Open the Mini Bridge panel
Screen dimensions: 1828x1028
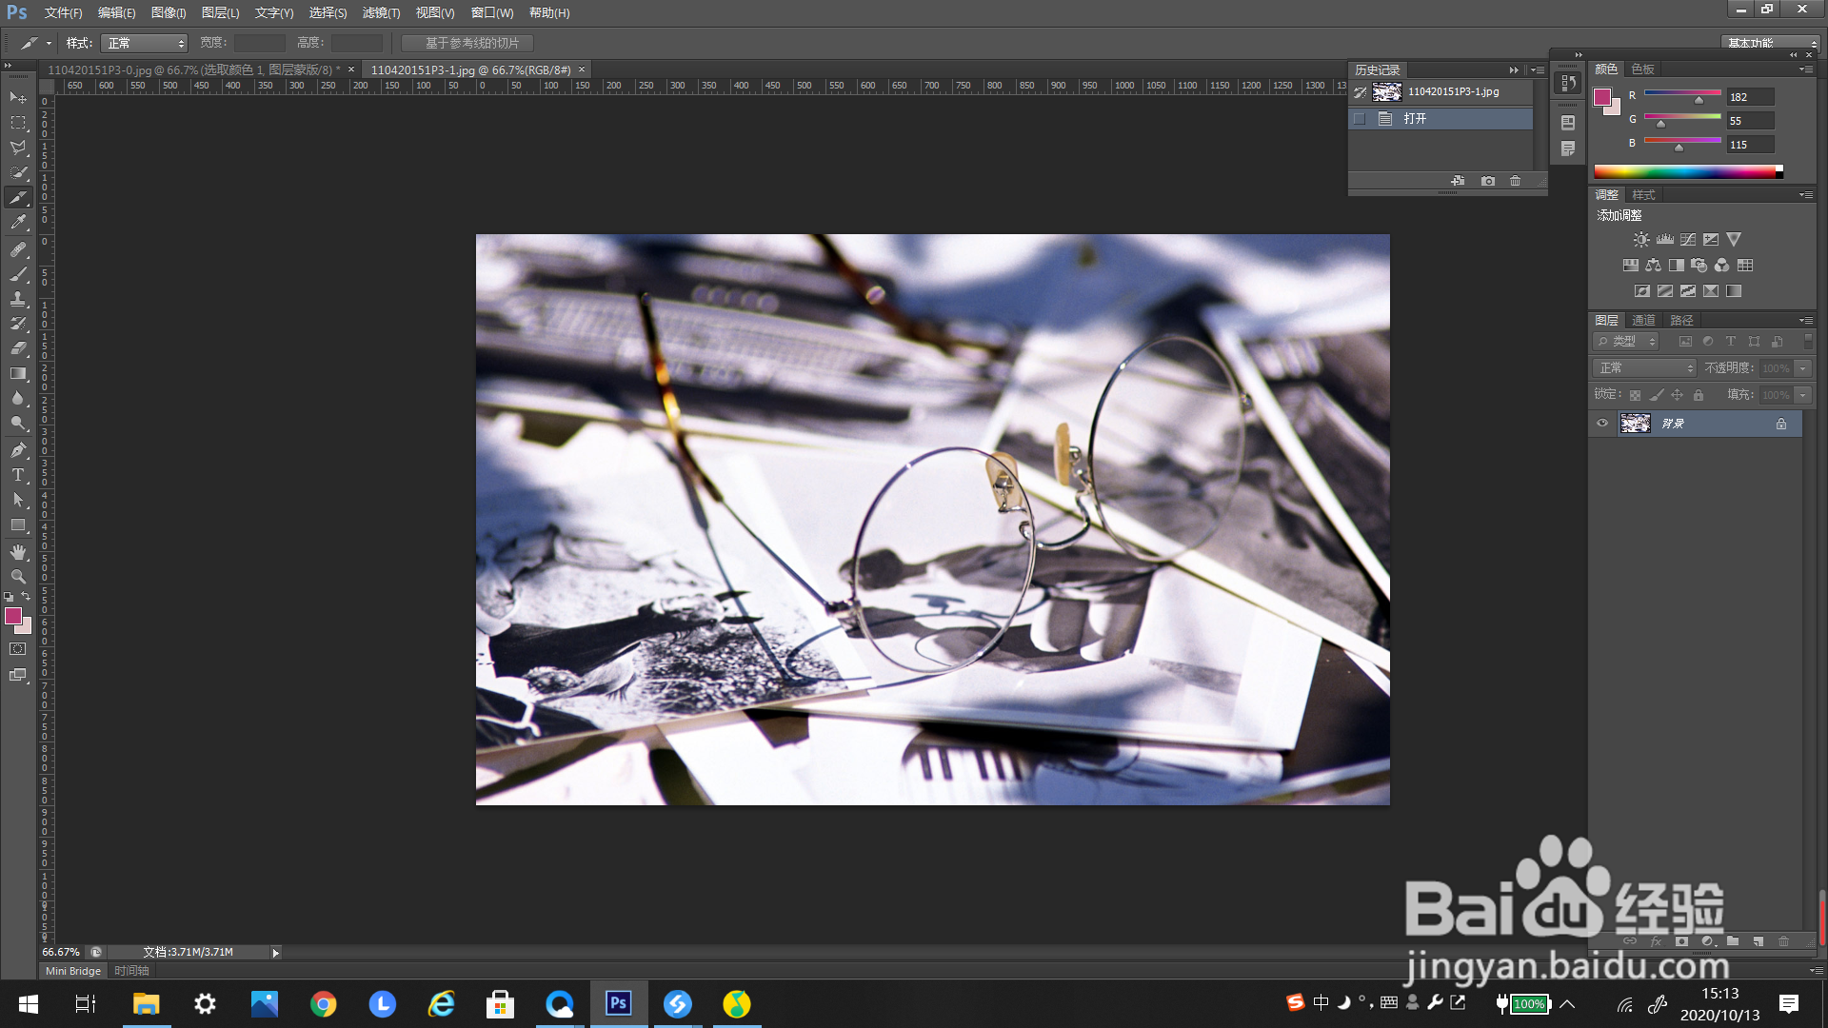point(73,971)
